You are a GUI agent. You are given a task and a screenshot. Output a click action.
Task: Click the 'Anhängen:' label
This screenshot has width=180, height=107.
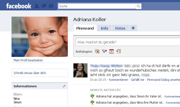click(84, 52)
